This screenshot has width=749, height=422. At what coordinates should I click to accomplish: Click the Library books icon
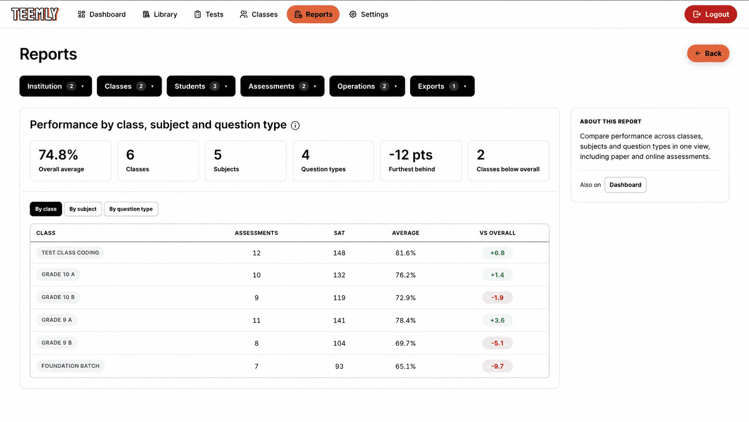(146, 14)
